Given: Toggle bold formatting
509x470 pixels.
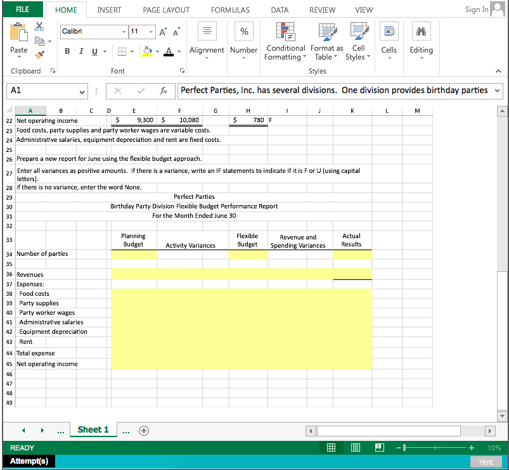Looking at the screenshot, I should tap(67, 51).
